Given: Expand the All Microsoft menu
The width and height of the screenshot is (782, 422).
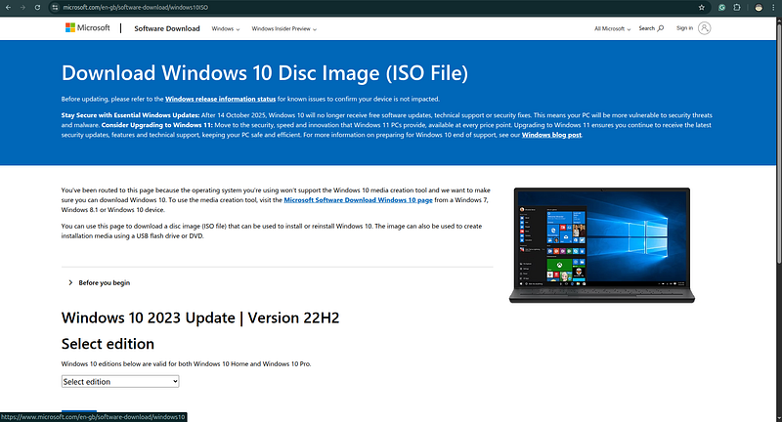Looking at the screenshot, I should point(612,29).
